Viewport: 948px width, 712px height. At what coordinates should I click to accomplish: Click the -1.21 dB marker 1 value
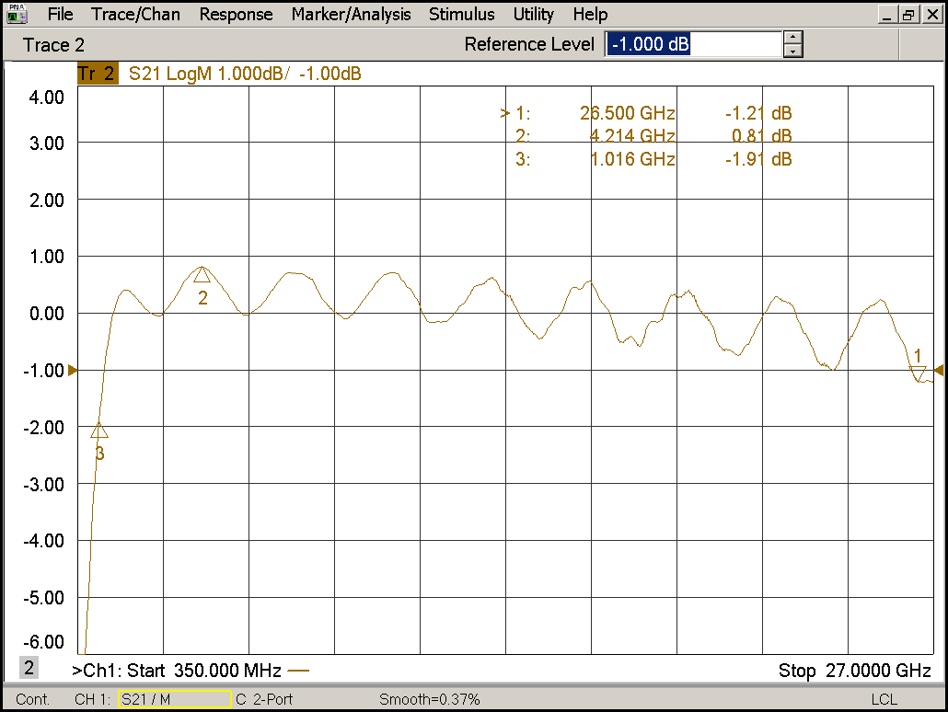[x=758, y=113]
